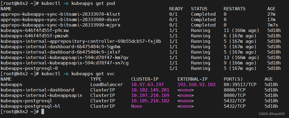Click pod kubeapps-internal-dashboard-6b475484c9-5gphm

pyautogui.click(x=60, y=47)
